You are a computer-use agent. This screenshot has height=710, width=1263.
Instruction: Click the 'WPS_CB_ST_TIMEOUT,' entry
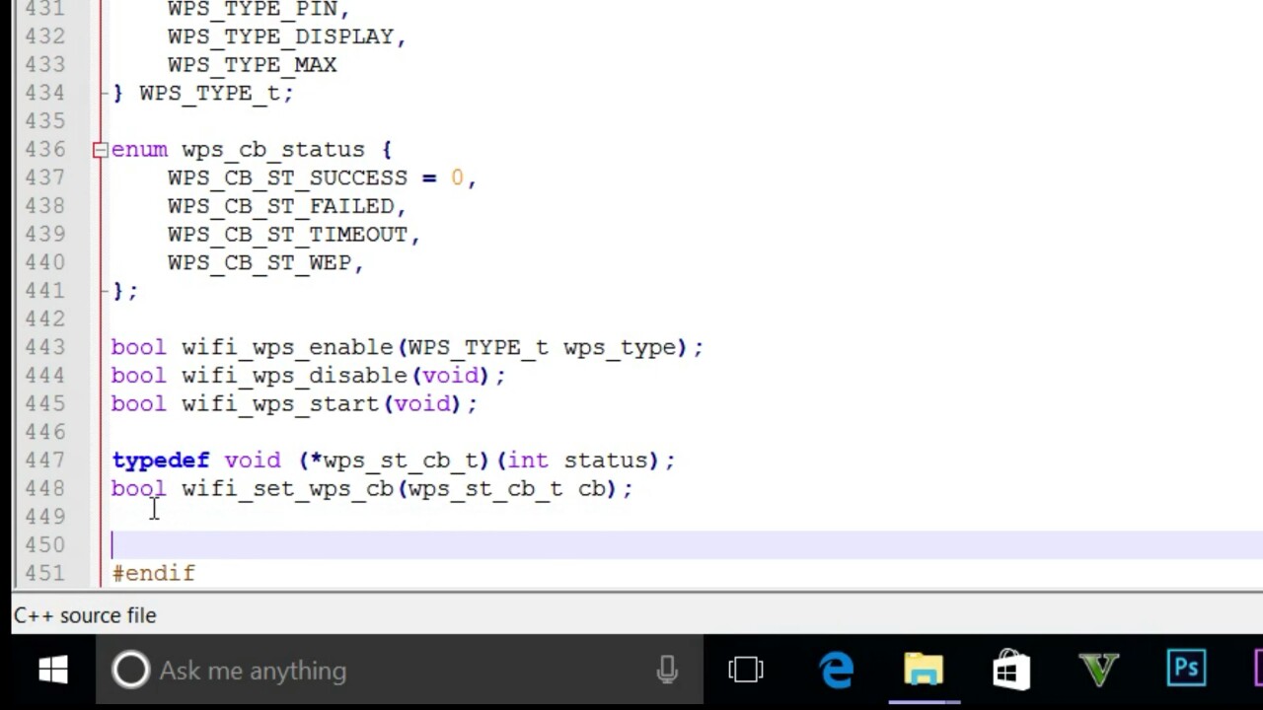(294, 235)
